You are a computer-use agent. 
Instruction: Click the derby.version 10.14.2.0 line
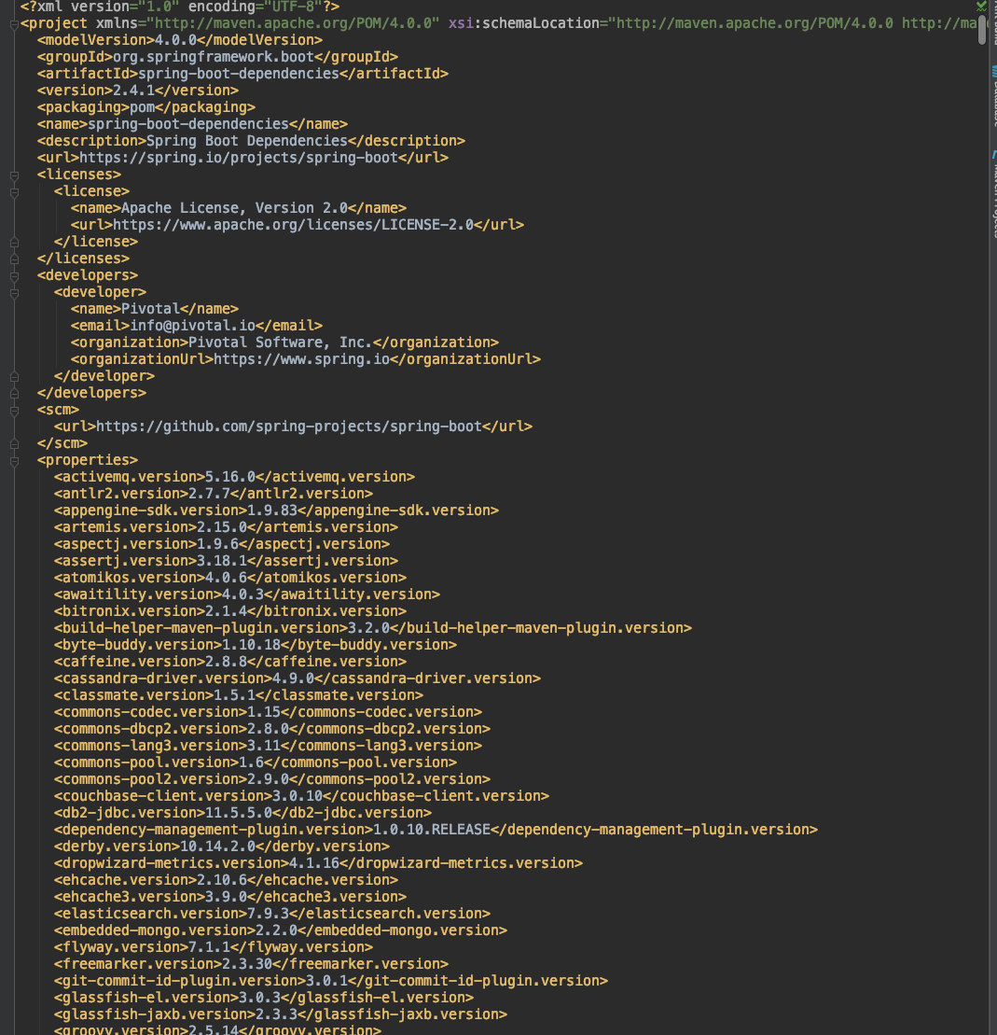tap(222, 846)
